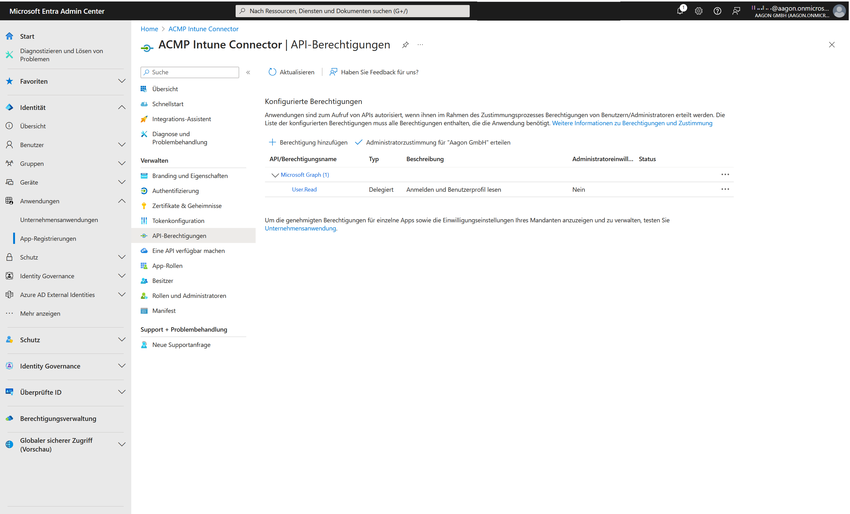
Task: Click Berechtigung hinzufügen
Action: (308, 142)
